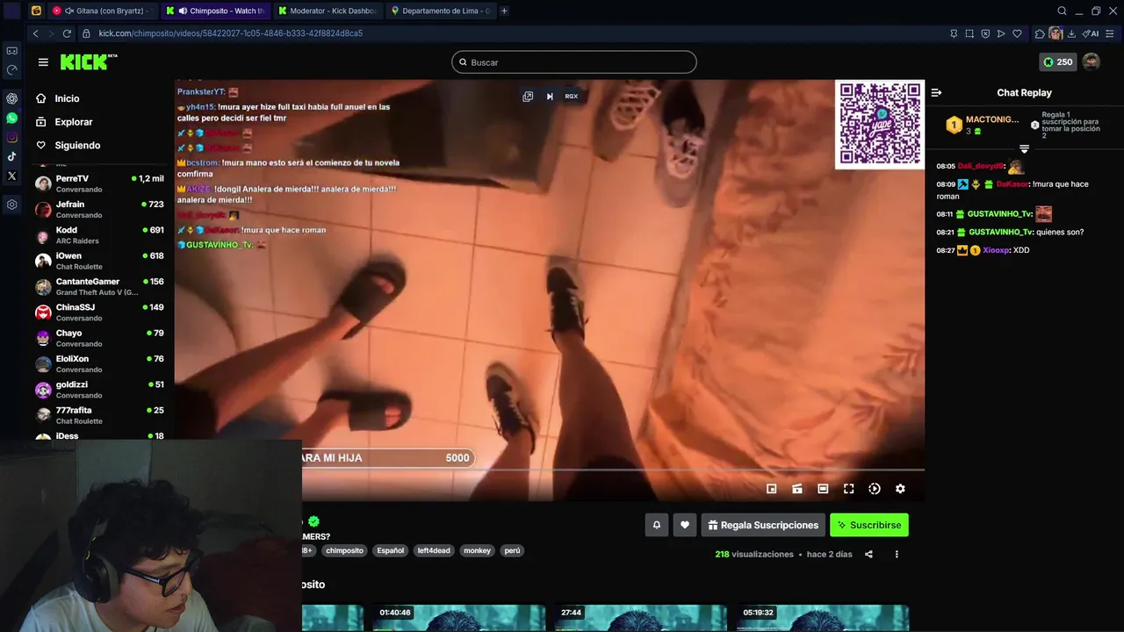
Task: Toggle the RGX video overlay button
Action: pyautogui.click(x=572, y=97)
